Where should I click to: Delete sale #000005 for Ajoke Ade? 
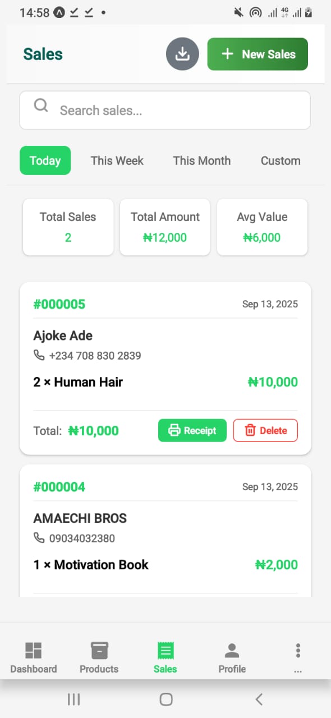[265, 430]
